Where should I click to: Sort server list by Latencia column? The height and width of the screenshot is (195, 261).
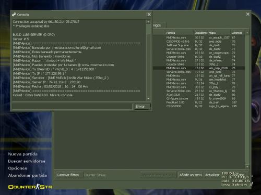[x=238, y=33]
